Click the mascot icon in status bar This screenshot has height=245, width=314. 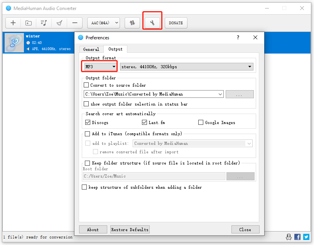click(289, 237)
